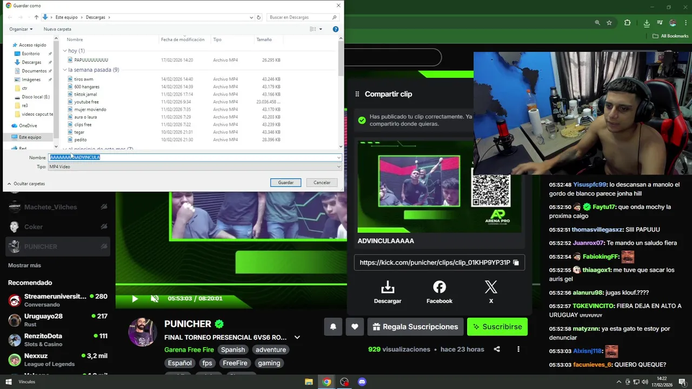
Task: Open the view options dropdown arrow
Action: (321, 29)
